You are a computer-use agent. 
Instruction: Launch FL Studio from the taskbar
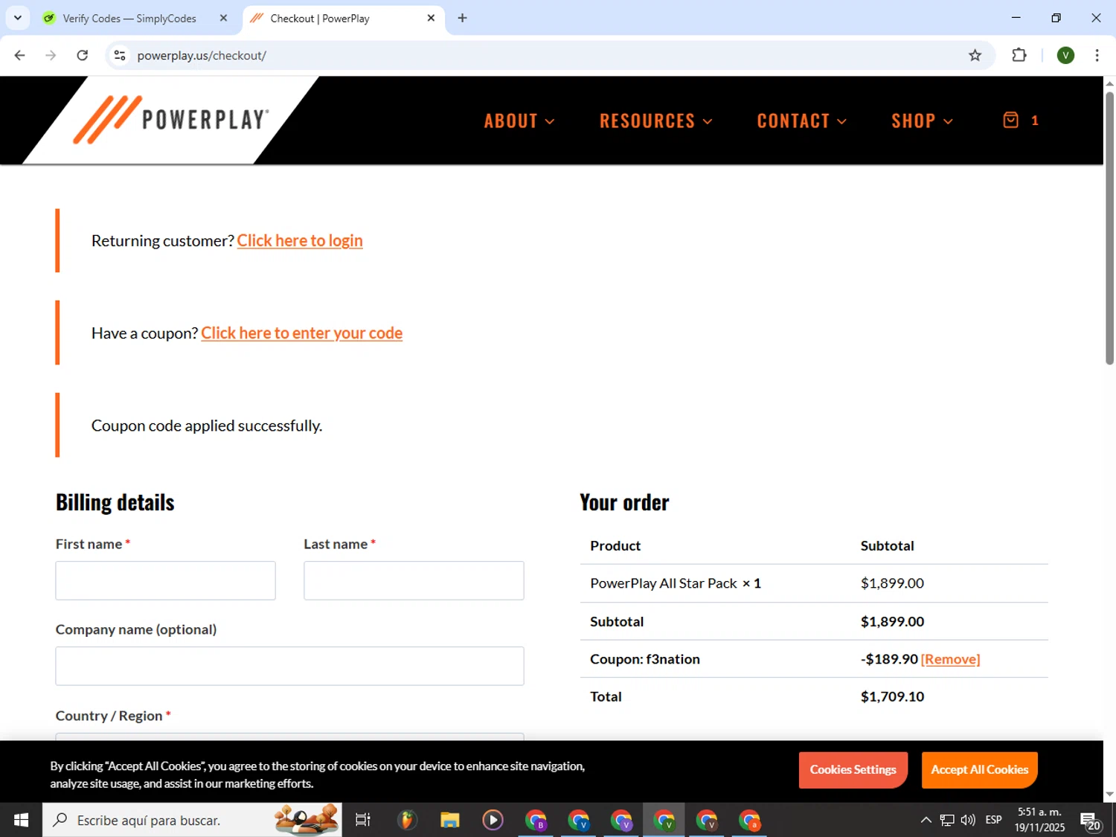click(406, 820)
